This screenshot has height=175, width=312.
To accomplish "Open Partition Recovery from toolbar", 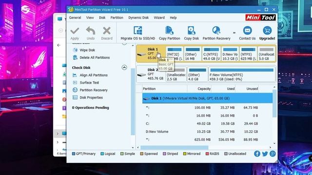I will [216, 33].
